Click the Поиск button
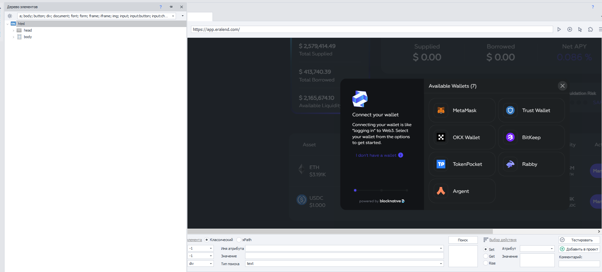 [x=463, y=240]
